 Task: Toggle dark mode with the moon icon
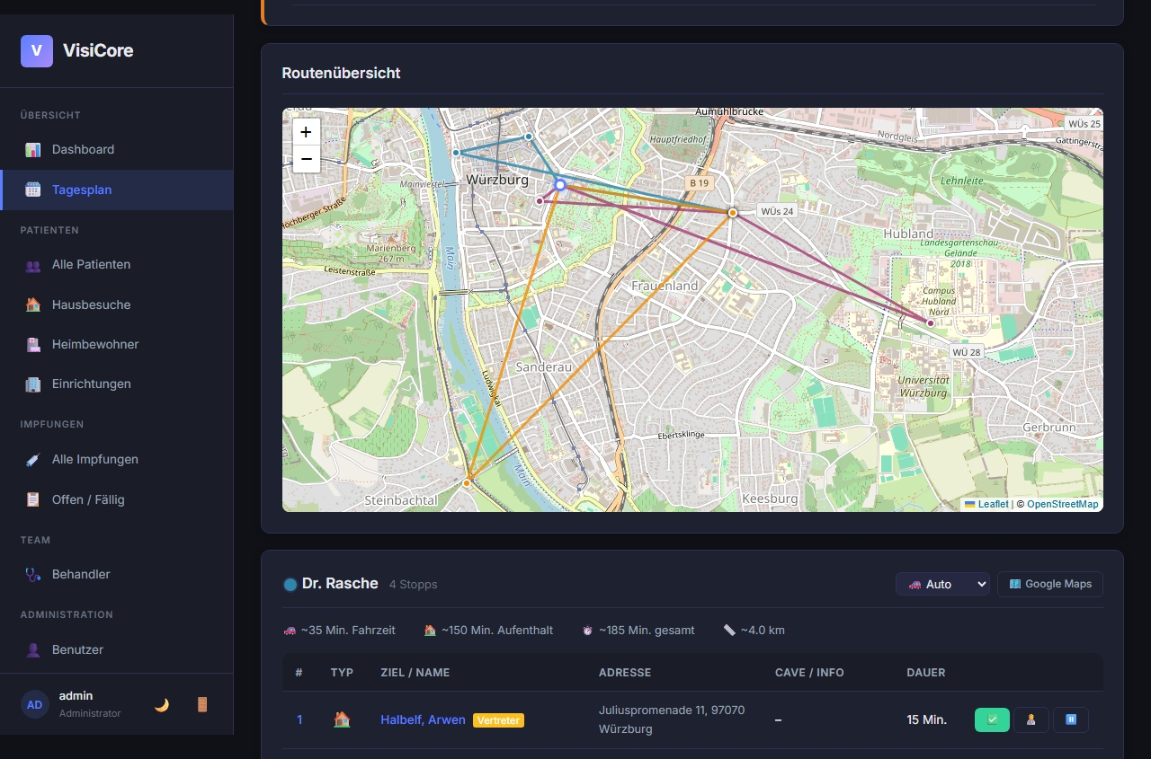[162, 704]
